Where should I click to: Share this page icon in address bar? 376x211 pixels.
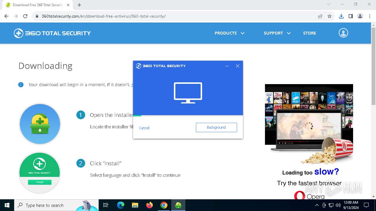tap(320, 16)
